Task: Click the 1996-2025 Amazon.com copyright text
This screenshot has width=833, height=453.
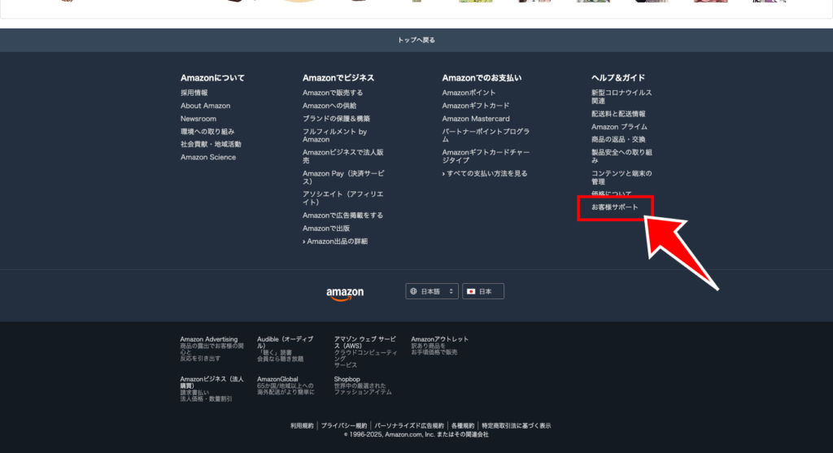Action: click(416, 434)
